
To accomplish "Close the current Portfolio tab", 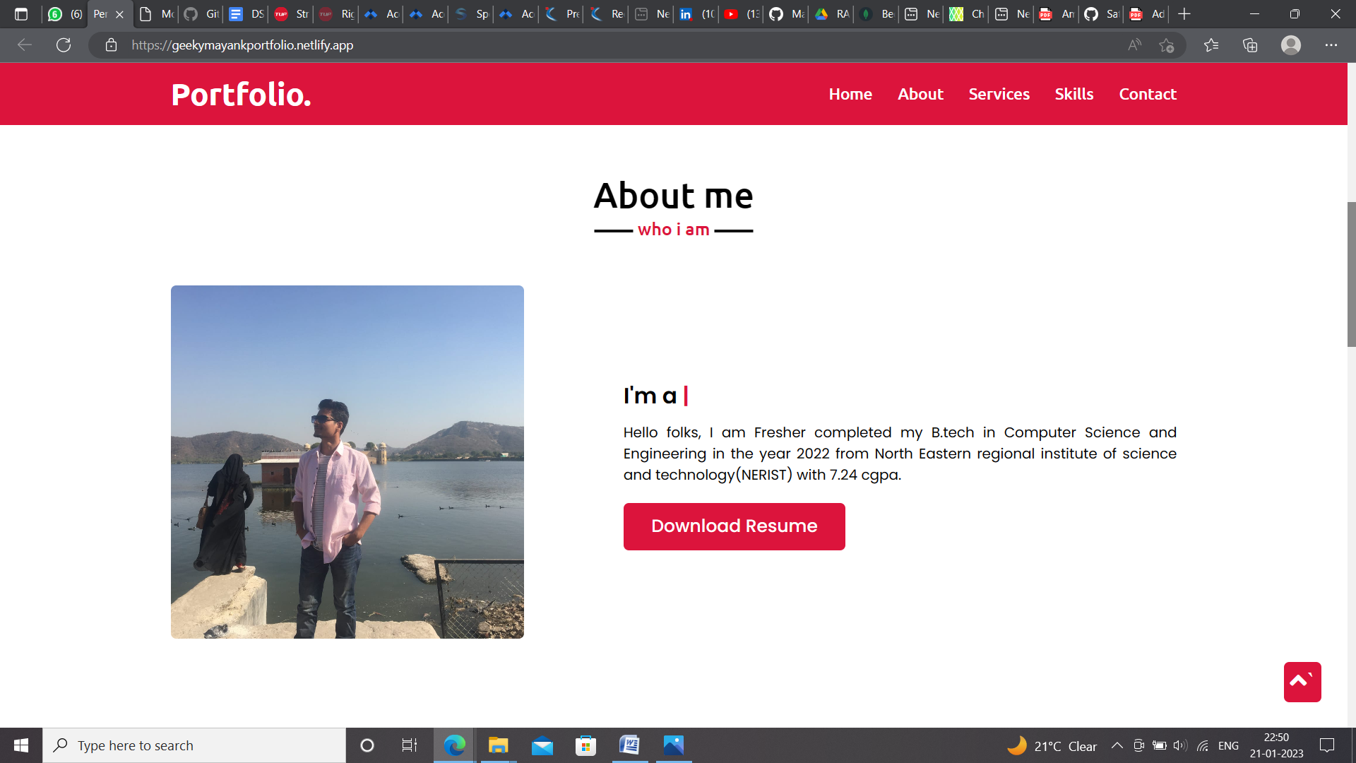I will (119, 14).
